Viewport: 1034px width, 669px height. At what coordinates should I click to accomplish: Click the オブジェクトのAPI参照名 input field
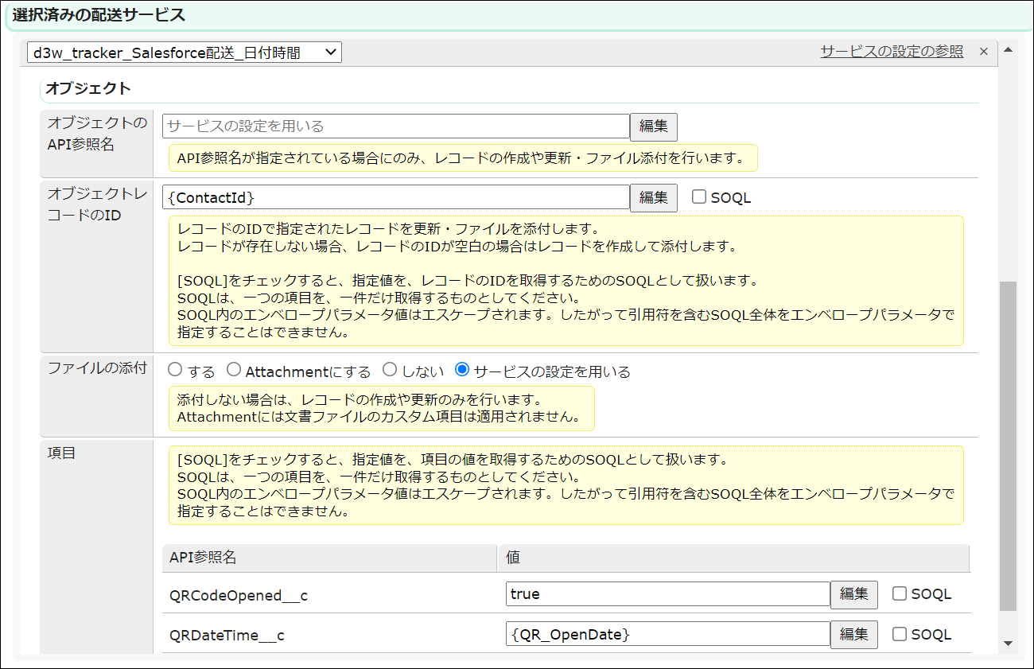395,126
